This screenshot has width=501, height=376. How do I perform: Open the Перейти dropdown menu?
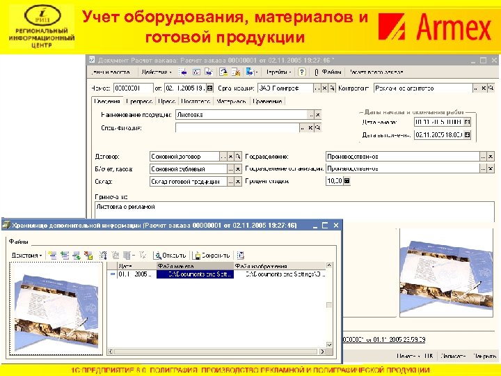(278, 72)
